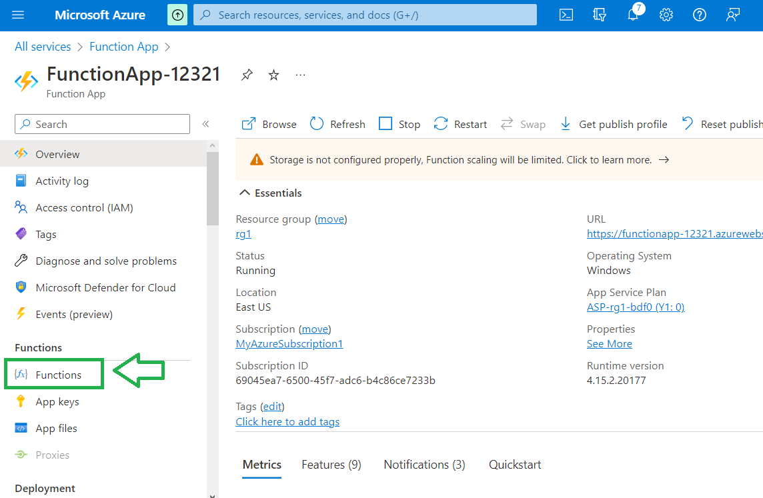Image resolution: width=763 pixels, height=498 pixels.
Task: Collapse the Essentials section
Action: pyautogui.click(x=270, y=193)
